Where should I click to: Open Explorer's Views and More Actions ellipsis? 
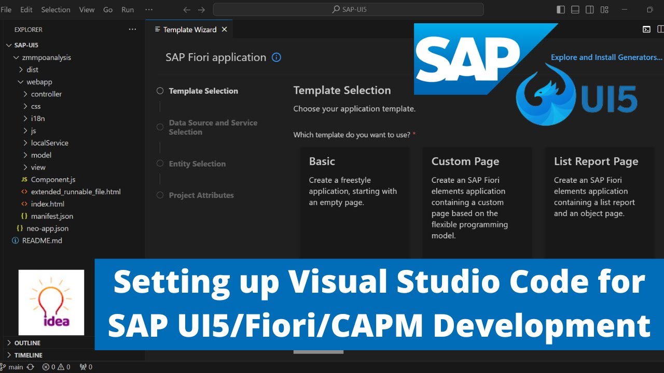click(x=132, y=30)
